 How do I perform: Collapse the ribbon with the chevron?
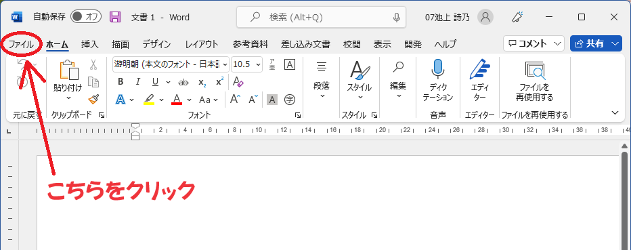point(615,112)
